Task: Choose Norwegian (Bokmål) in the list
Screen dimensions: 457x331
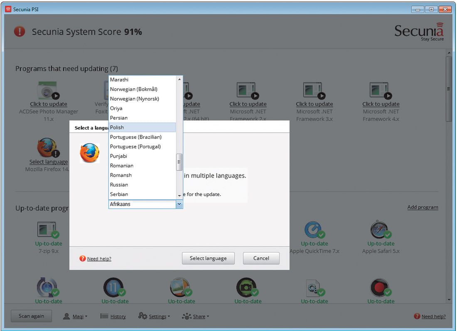Action: pos(142,89)
